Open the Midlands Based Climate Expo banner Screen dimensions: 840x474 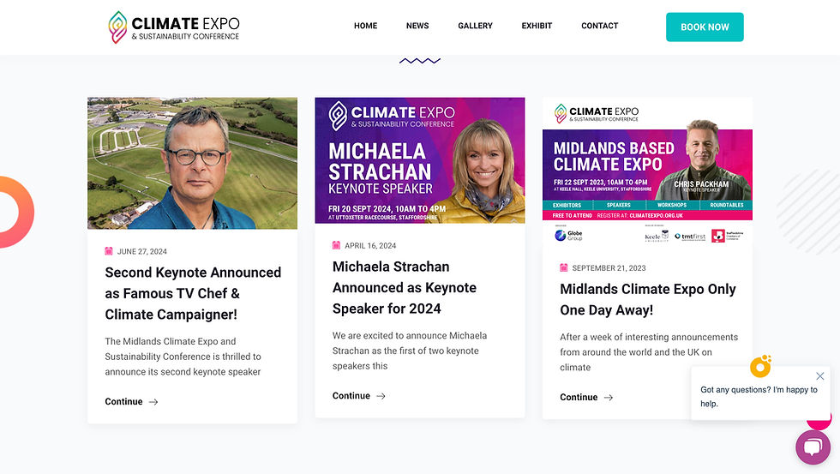point(647,171)
